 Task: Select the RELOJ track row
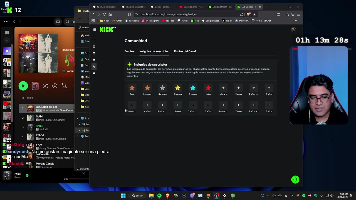[x=47, y=137]
